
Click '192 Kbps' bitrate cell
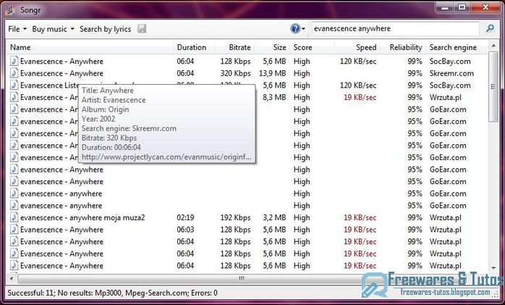pyautogui.click(x=235, y=217)
